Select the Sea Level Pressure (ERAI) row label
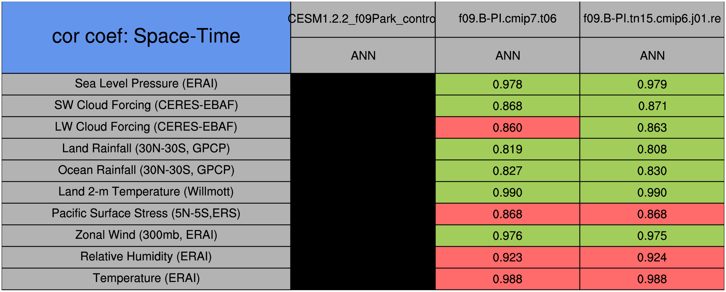The image size is (726, 292). 146,84
